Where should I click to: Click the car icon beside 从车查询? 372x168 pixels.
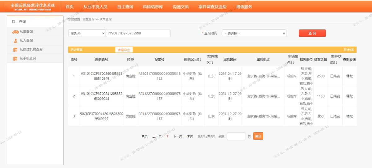tap(15, 32)
